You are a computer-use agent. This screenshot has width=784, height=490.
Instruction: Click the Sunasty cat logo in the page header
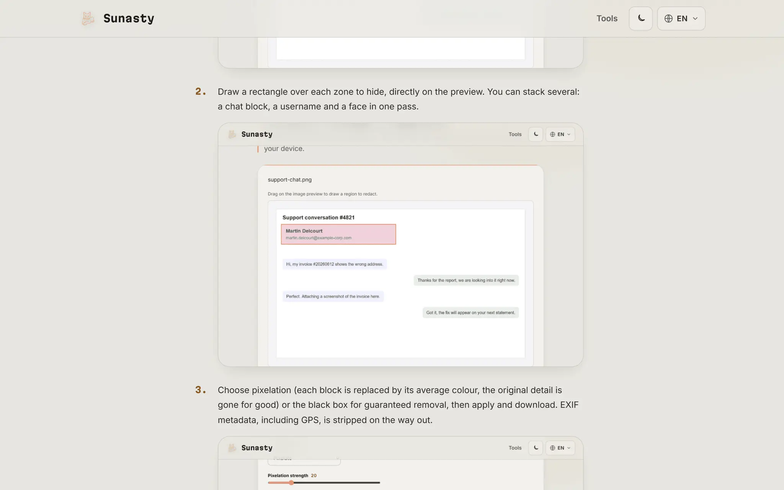point(88,18)
